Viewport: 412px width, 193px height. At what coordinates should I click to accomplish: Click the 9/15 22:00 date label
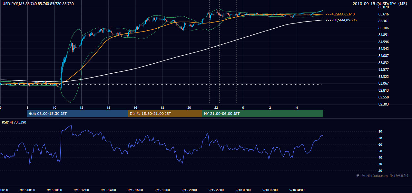pyautogui.click(x=216, y=190)
